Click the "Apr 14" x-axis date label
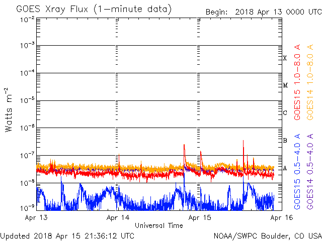The image size is (322, 241). click(x=118, y=217)
